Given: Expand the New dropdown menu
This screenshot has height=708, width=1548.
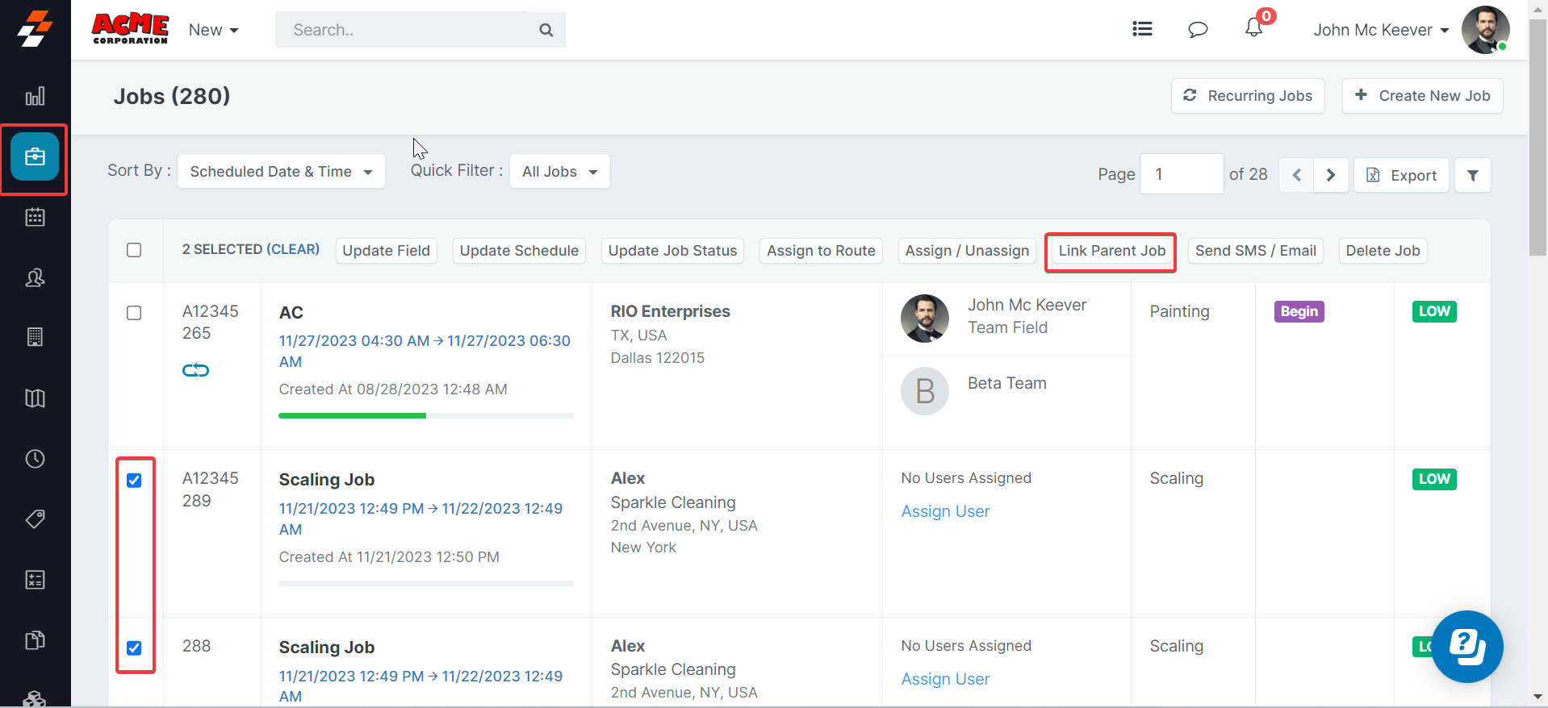Looking at the screenshot, I should pos(213,30).
